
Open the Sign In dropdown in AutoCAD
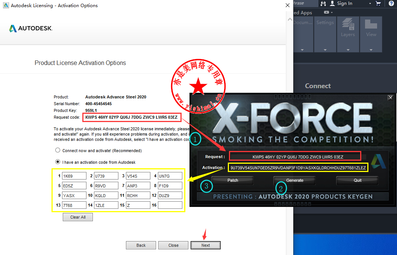coord(370,3)
